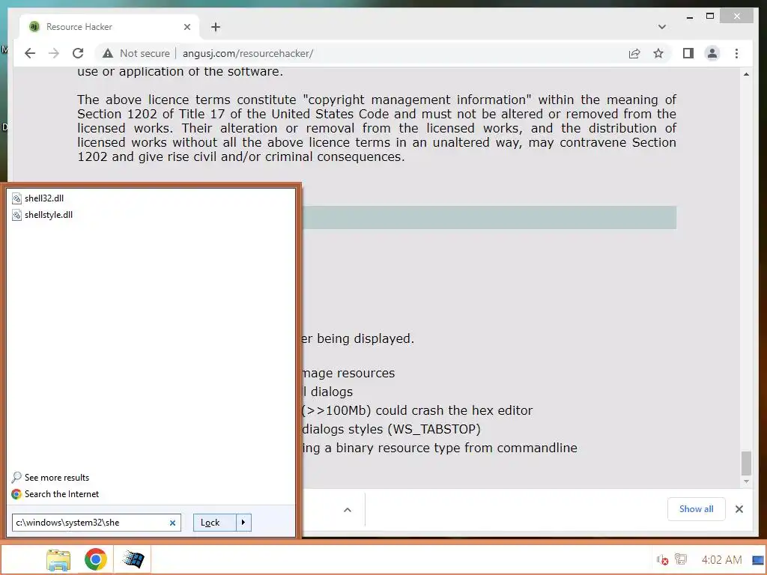Click the Not secure warning icon
The image size is (767, 575).
pos(108,53)
